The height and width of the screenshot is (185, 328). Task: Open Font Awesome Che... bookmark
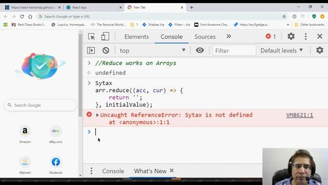[x=211, y=25]
